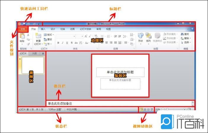Toggle Justify text alignment
The width and height of the screenshot is (208, 133).
tap(116, 43)
